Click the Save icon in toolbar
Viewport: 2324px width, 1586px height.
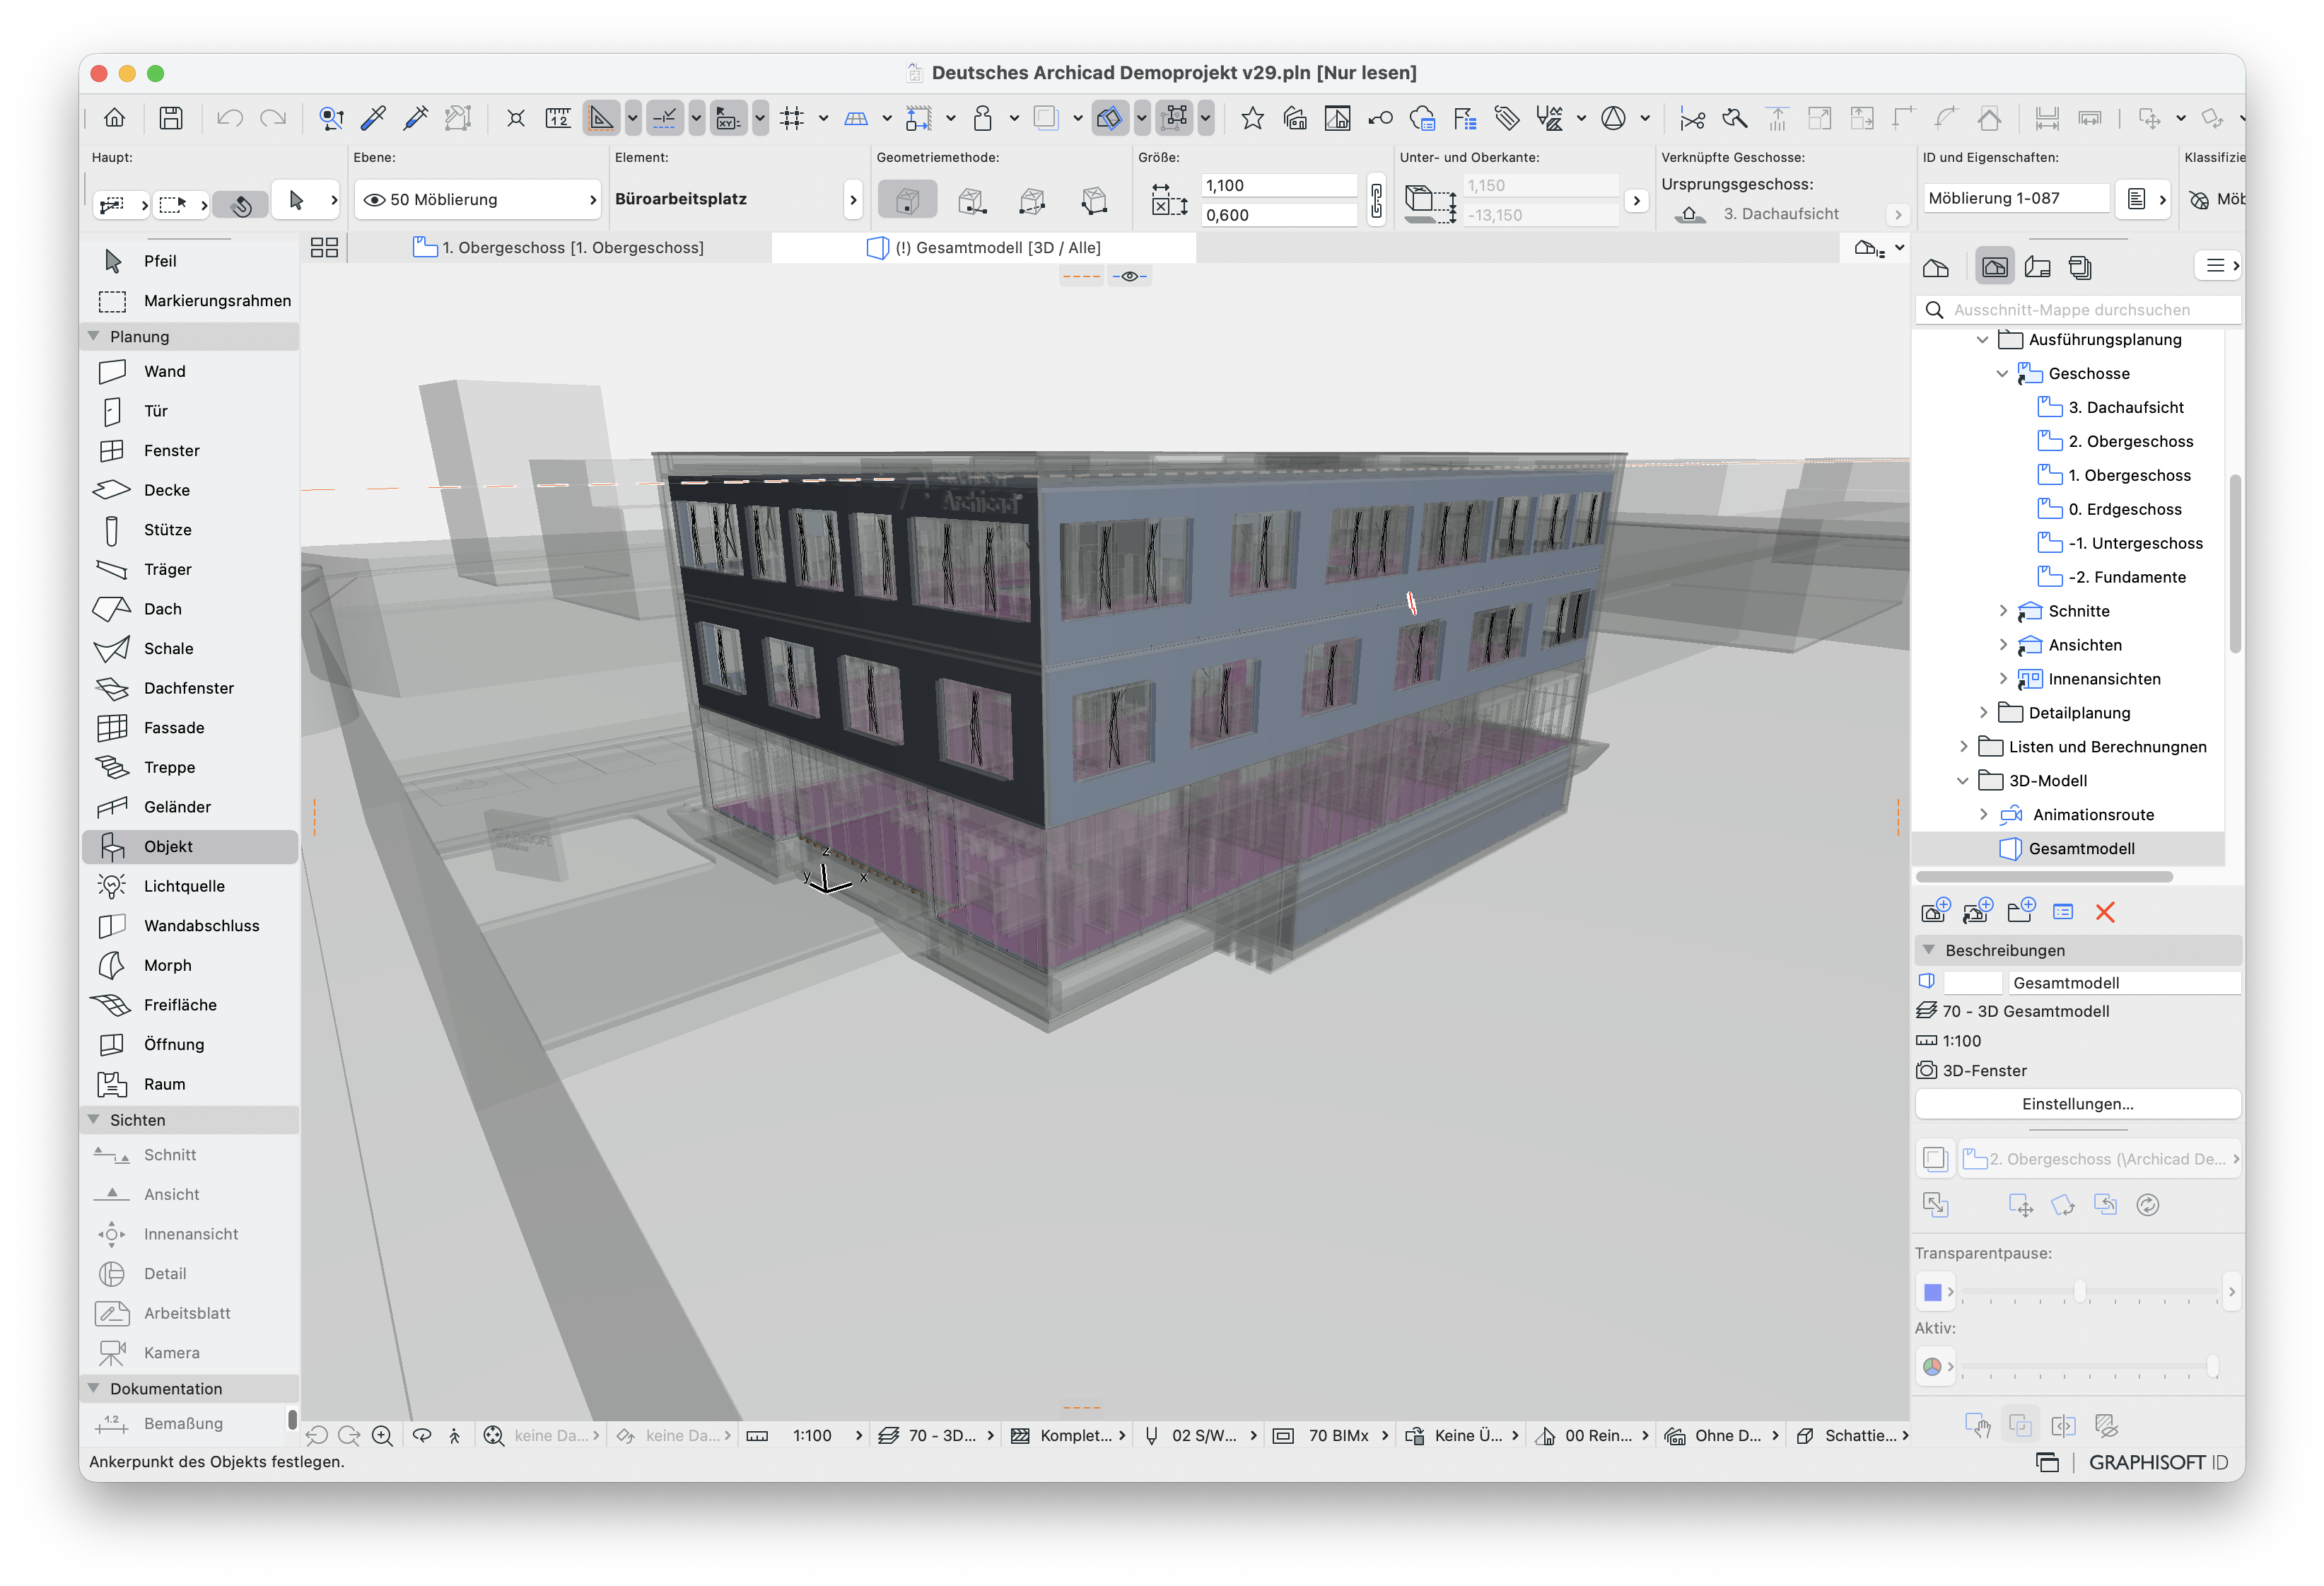(171, 118)
